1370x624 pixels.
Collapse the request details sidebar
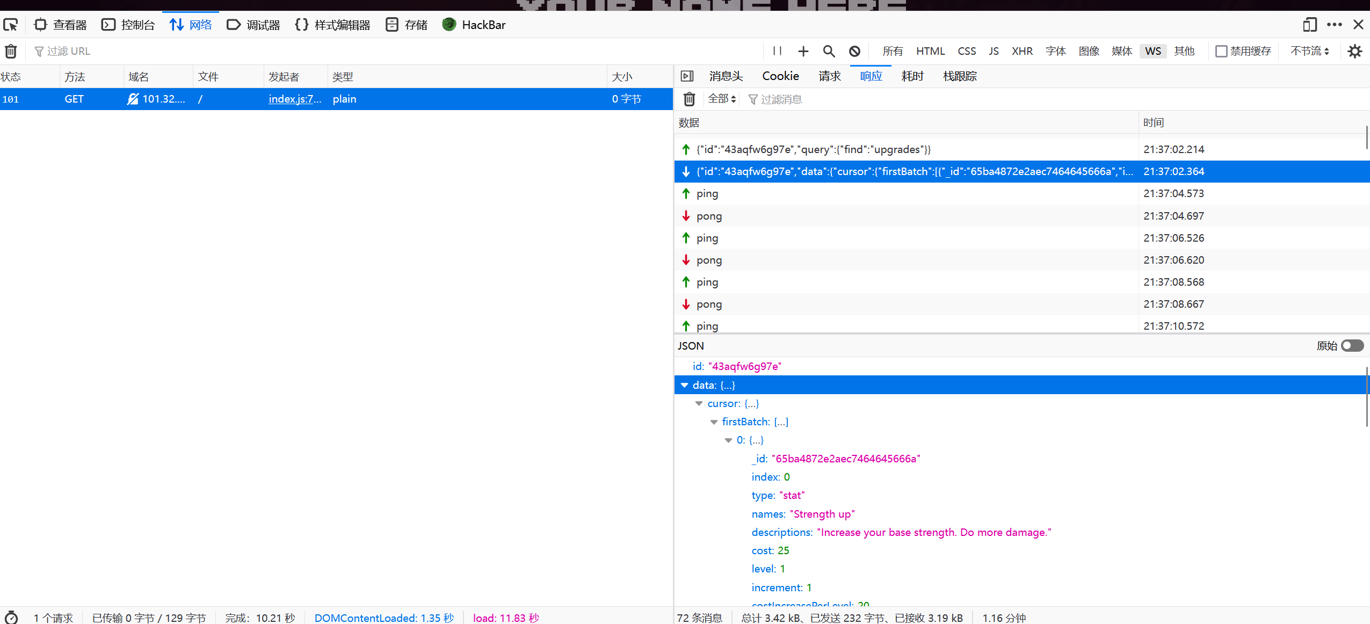tap(687, 76)
